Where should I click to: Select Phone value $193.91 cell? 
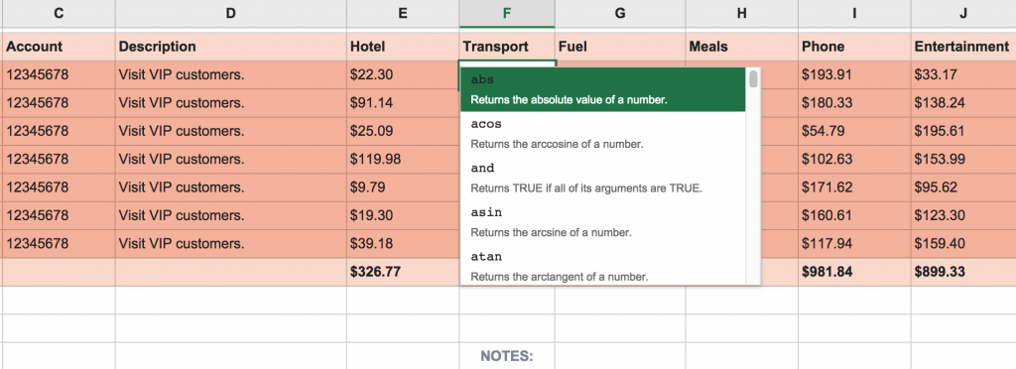854,75
